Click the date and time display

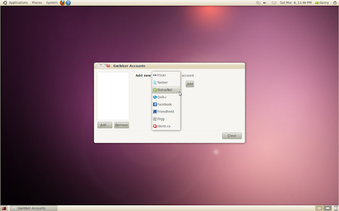click(x=296, y=3)
